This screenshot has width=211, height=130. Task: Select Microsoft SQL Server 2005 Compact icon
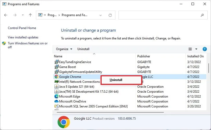point(56,106)
